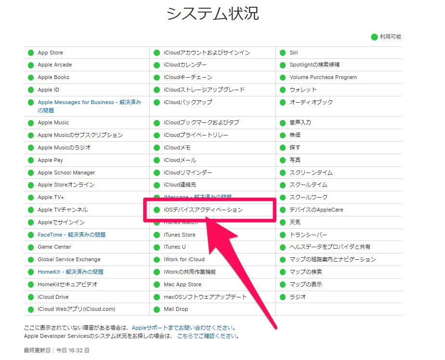Click the green status dot beside Siri

coord(283,53)
